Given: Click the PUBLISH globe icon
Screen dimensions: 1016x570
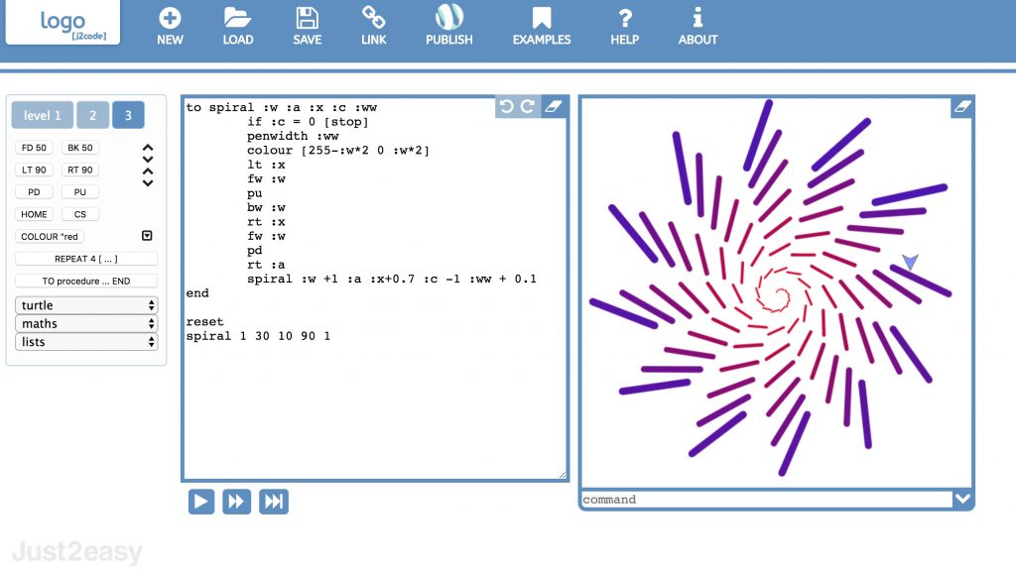Looking at the screenshot, I should pos(448,18).
